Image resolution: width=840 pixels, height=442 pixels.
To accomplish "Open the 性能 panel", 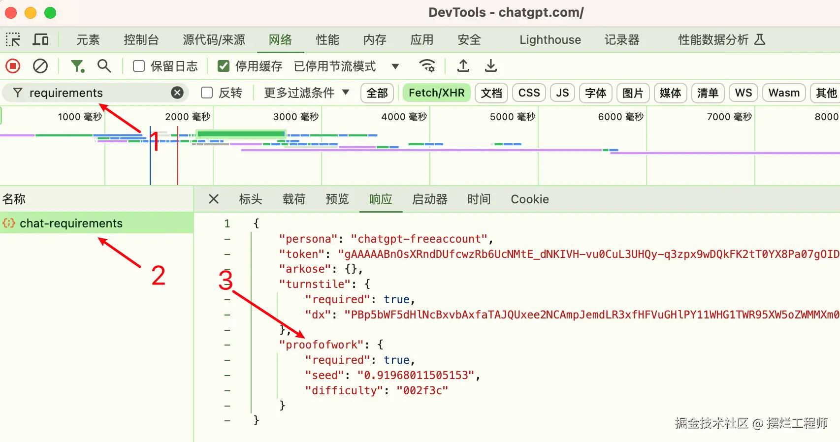I will (327, 39).
